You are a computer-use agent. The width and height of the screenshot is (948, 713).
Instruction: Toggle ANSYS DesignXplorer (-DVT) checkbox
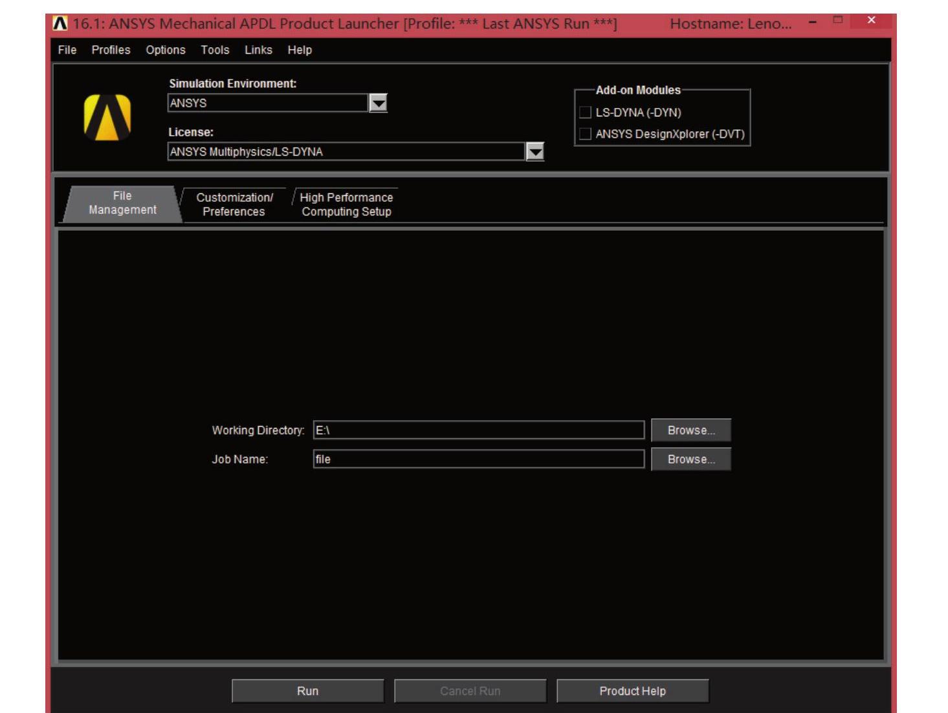pyautogui.click(x=586, y=134)
